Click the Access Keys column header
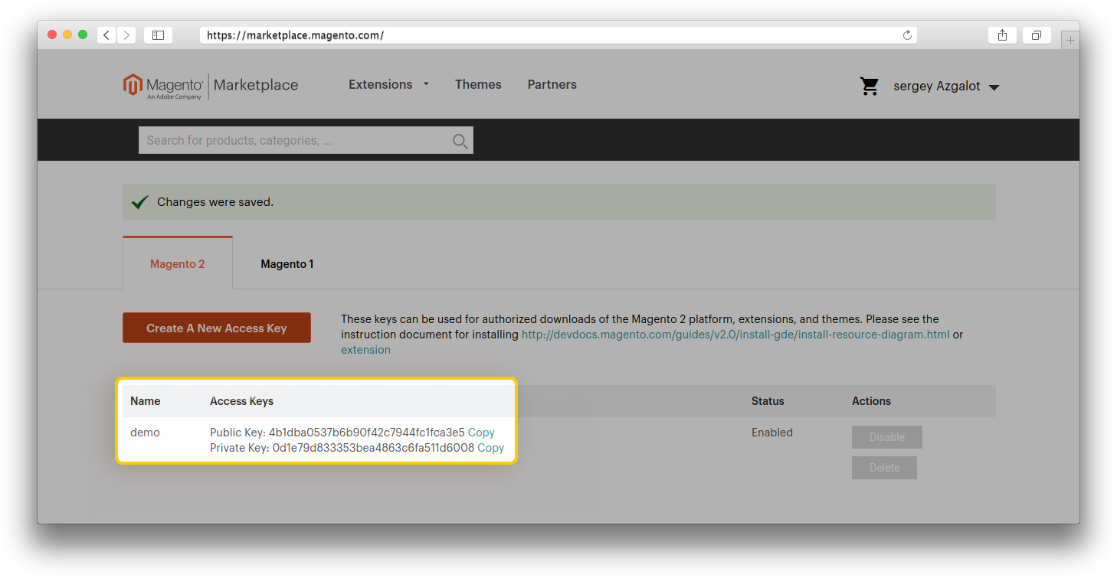 coord(241,401)
